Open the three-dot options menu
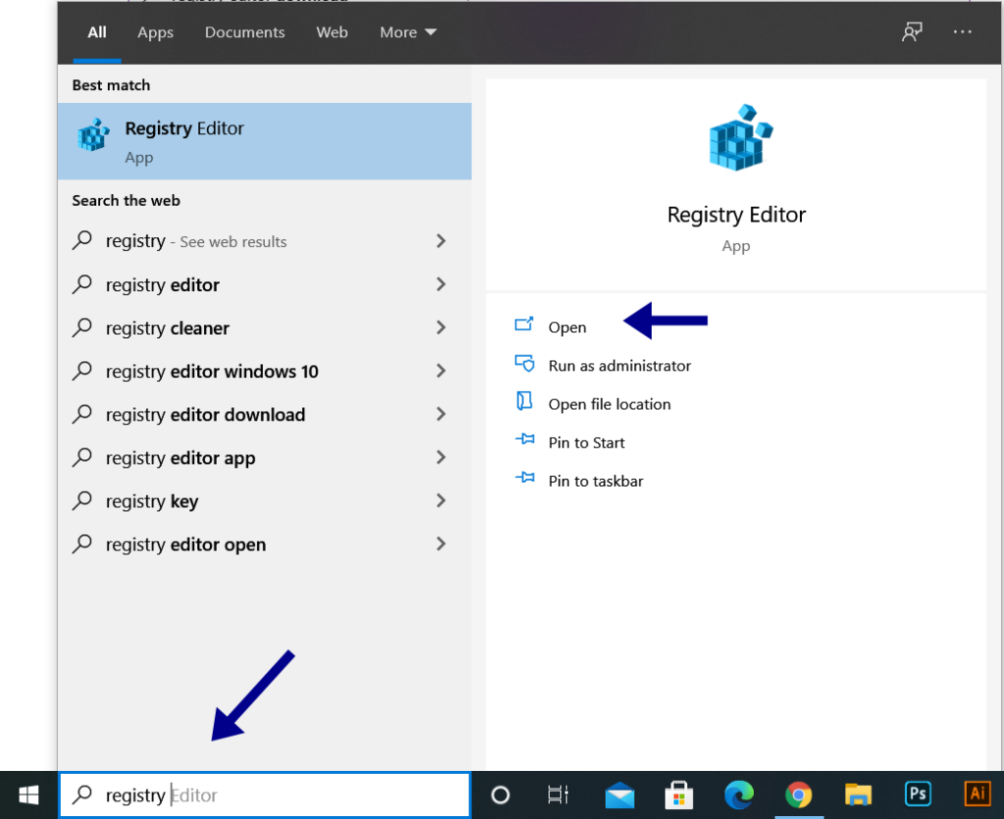The width and height of the screenshot is (1004, 819). (x=962, y=32)
